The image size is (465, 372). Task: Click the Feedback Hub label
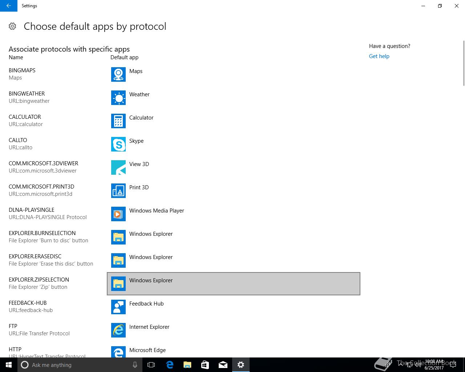[x=146, y=304]
